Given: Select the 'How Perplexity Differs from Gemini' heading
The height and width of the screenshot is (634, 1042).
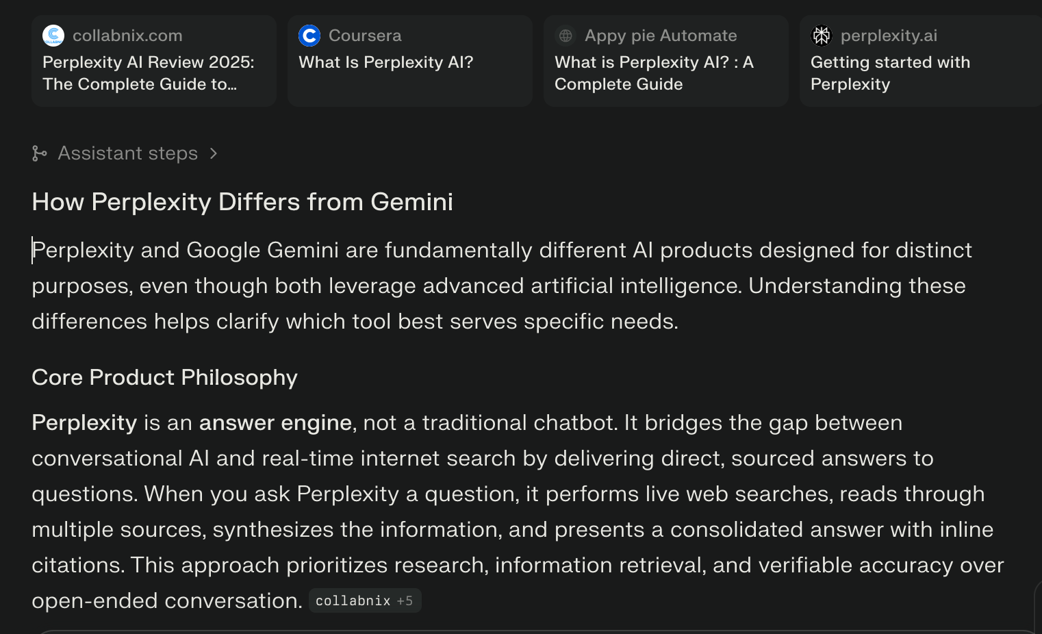Looking at the screenshot, I should coord(242,202).
